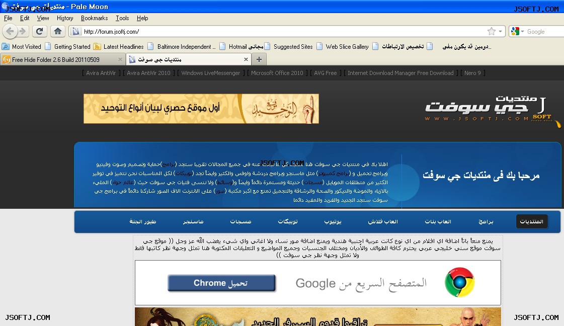Select العاب فلاش in the navigation bar
This screenshot has height=326, width=564.
click(x=383, y=221)
